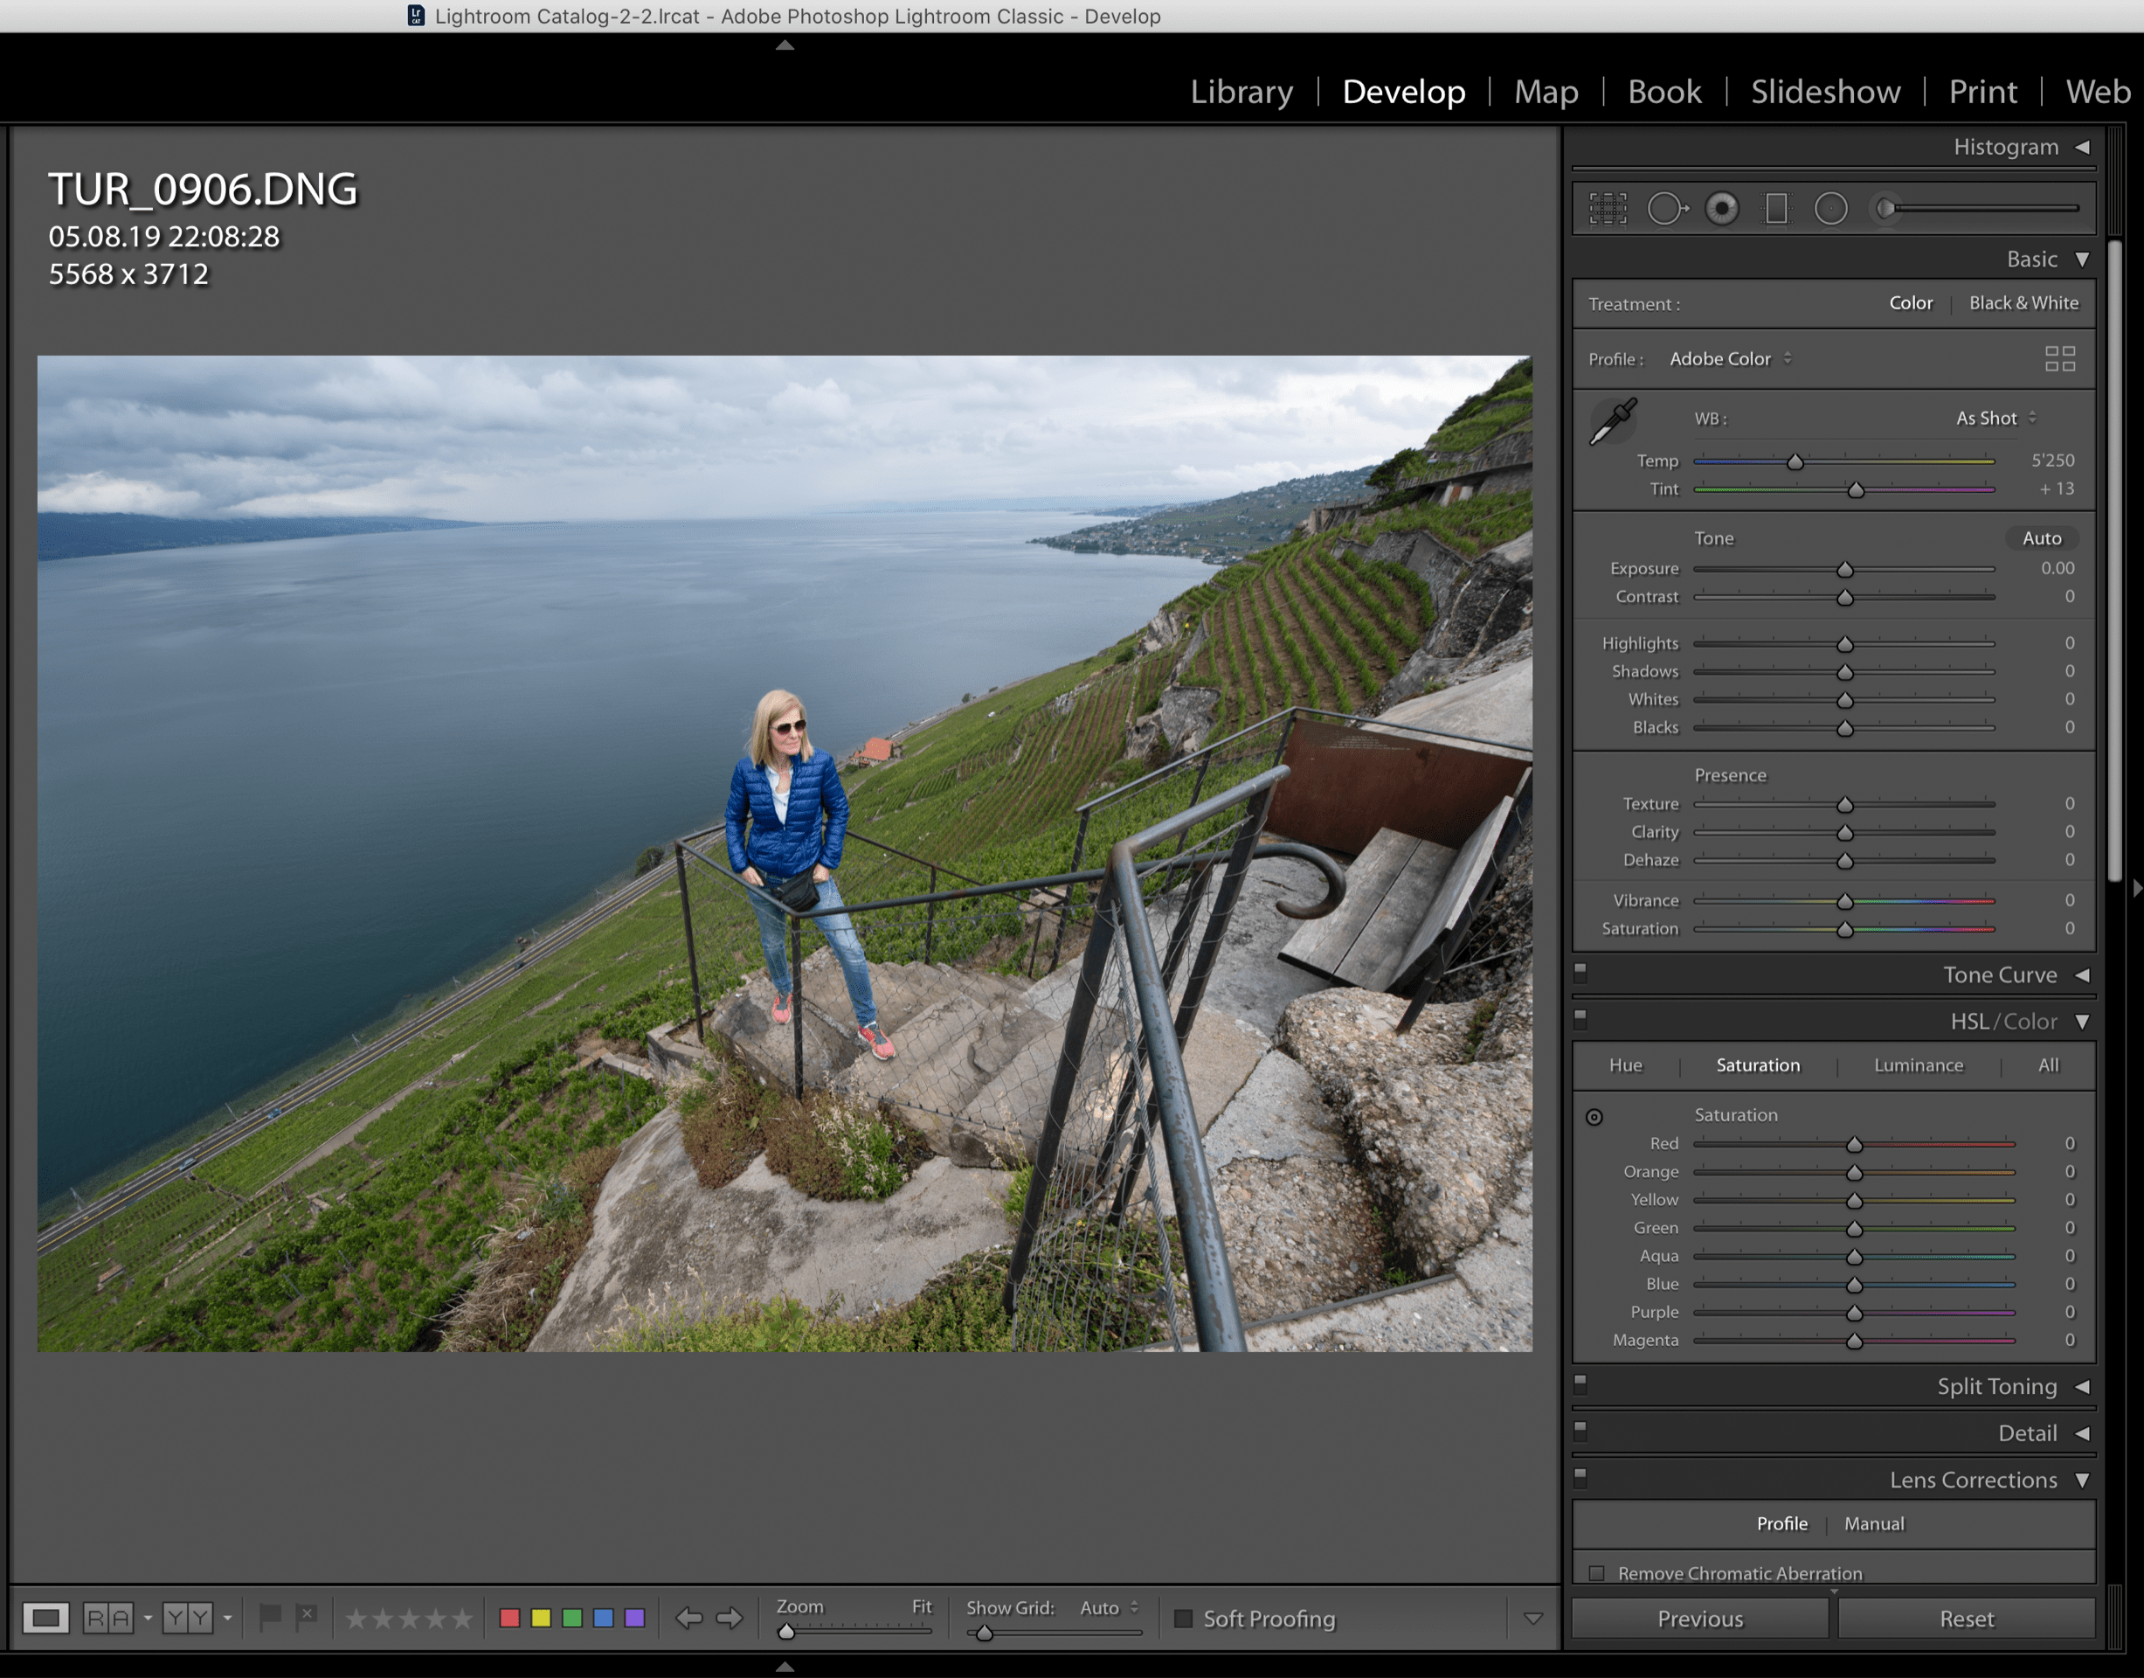Select the Spot Removal tool

(x=1668, y=209)
